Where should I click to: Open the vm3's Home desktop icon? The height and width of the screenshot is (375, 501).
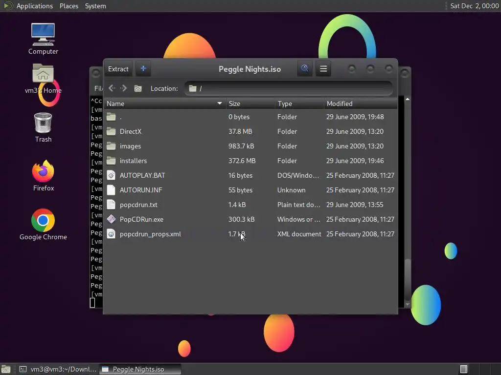point(43,79)
